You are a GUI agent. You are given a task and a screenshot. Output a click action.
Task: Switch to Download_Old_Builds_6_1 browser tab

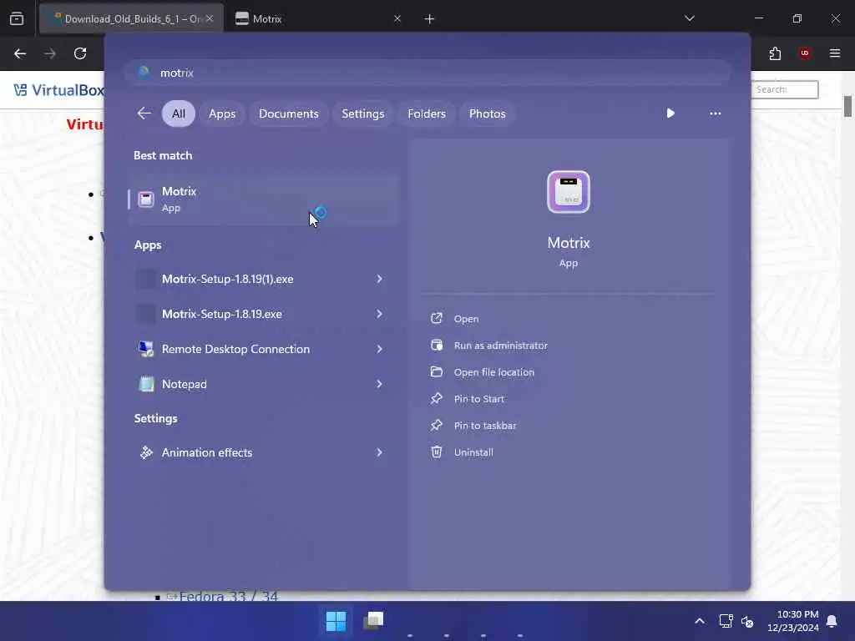click(131, 18)
